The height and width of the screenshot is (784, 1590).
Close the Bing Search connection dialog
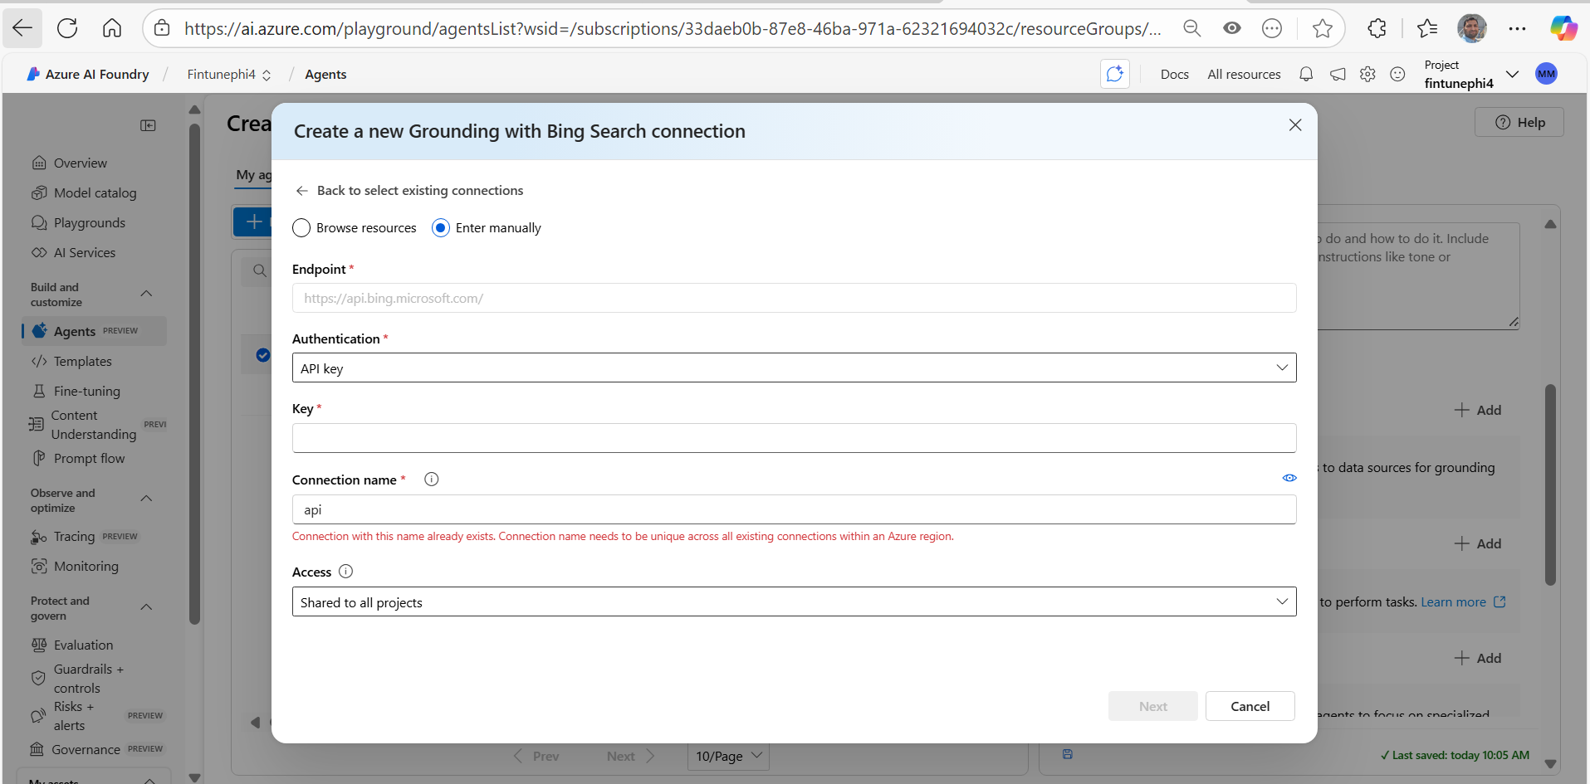point(1295,124)
